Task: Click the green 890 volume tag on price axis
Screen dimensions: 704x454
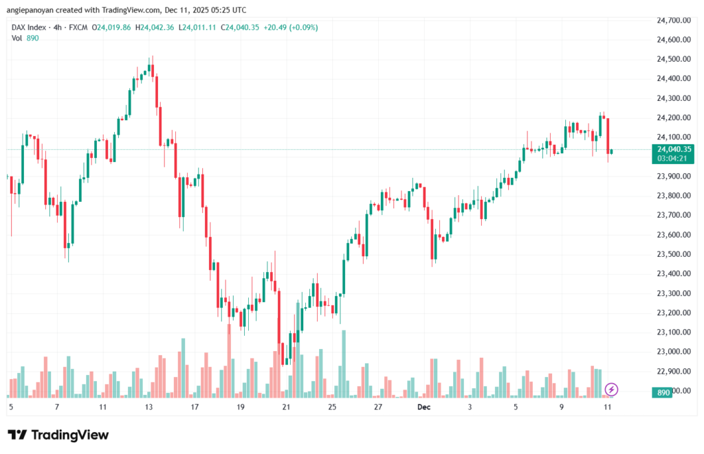Action: (x=664, y=391)
